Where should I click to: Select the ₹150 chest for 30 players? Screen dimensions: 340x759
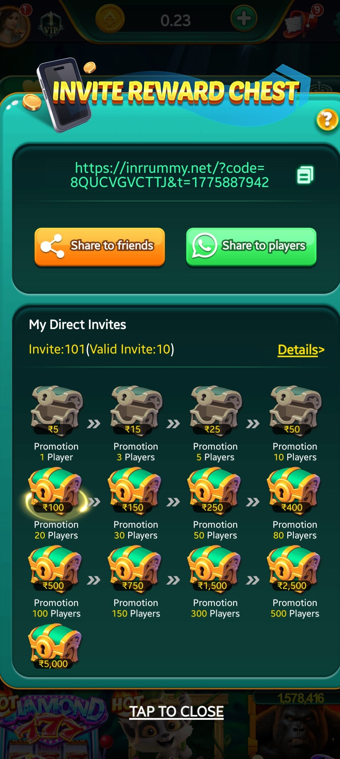point(134,491)
